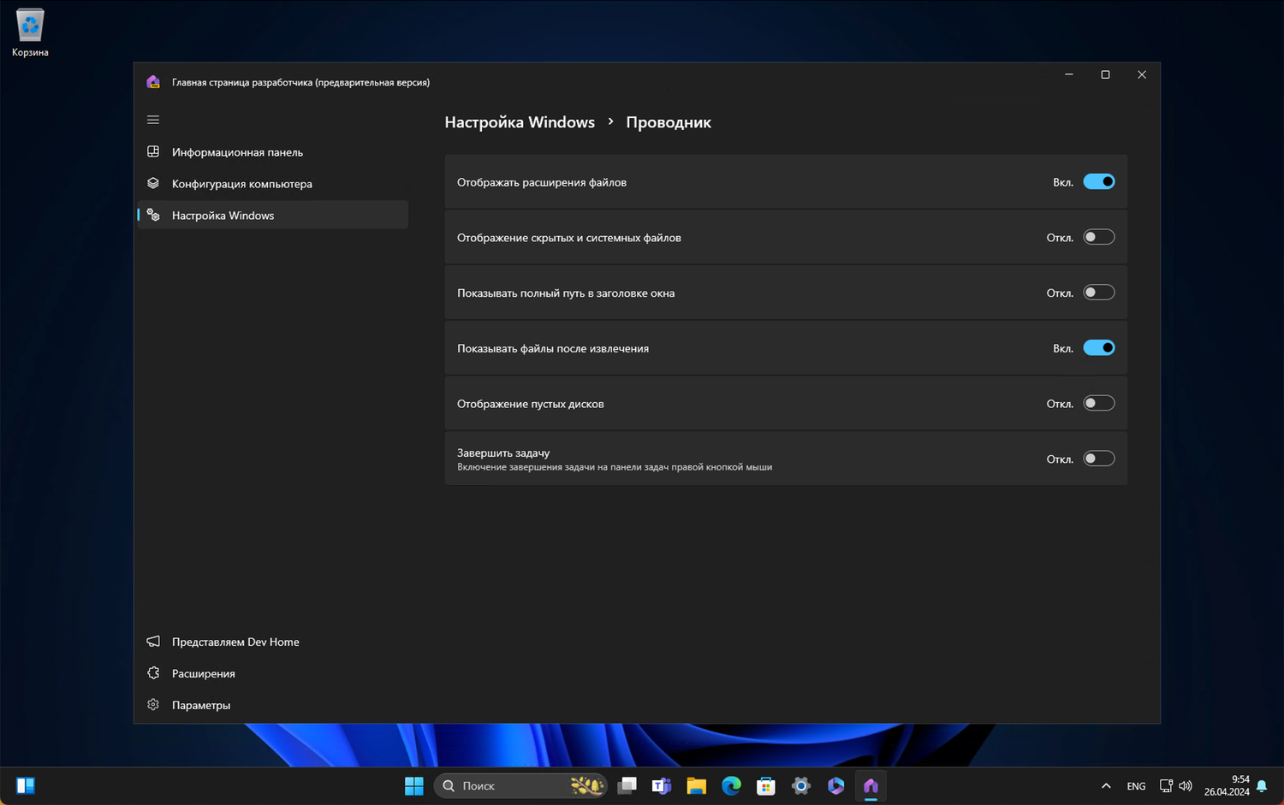The height and width of the screenshot is (805, 1284).
Task: Open Clipchamp icon in the taskbar
Action: (x=836, y=785)
